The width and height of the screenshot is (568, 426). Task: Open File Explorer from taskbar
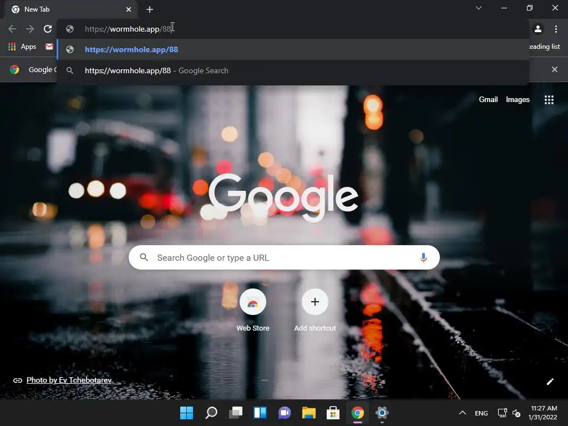[x=308, y=413]
